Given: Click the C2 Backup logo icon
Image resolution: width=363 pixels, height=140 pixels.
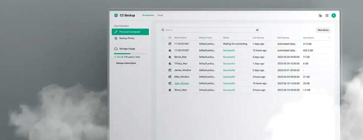Looking at the screenshot, I should [x=116, y=16].
